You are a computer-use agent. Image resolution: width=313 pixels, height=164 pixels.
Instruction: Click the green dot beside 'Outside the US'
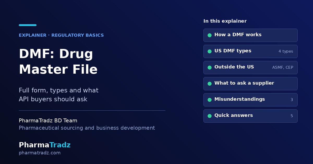pos(209,67)
